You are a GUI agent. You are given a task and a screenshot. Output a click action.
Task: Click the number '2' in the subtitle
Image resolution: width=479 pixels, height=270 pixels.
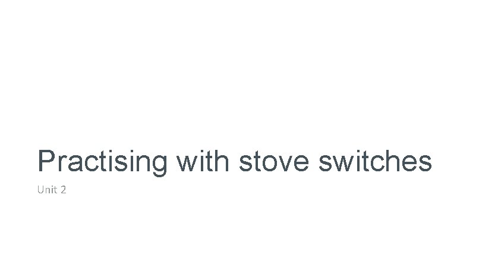[x=62, y=190]
